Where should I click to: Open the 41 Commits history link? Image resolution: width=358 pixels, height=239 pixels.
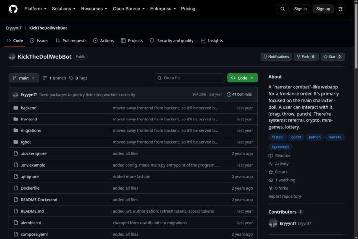point(239,94)
